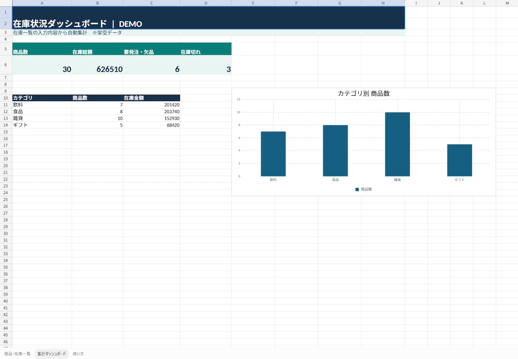
Task: Click the 在庫一覧の入力内容から自動集計 subtitle cell
Action: pyautogui.click(x=208, y=33)
